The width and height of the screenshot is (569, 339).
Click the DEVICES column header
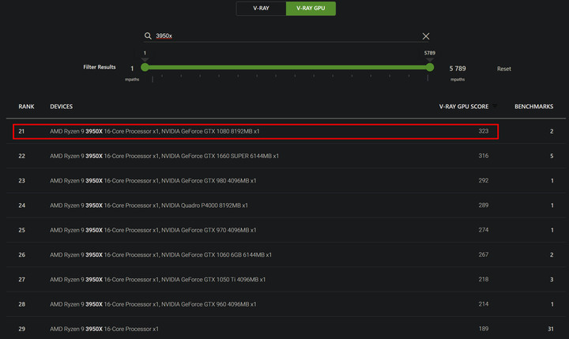click(62, 107)
